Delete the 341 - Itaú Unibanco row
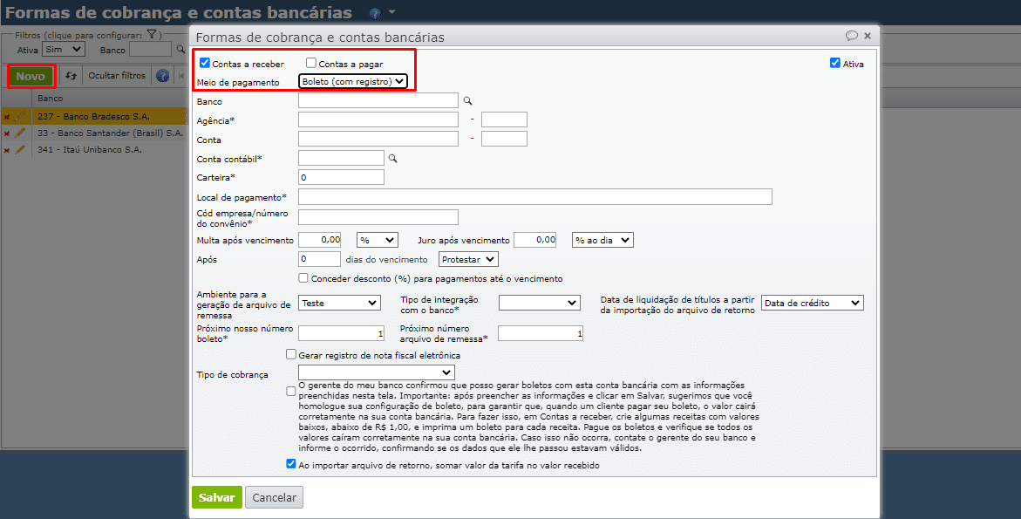1021x519 pixels. click(6, 150)
